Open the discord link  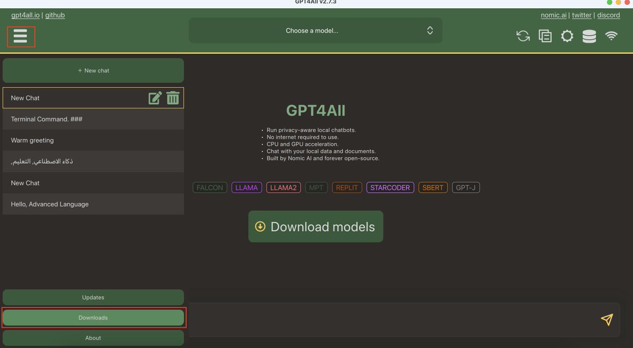pos(608,15)
